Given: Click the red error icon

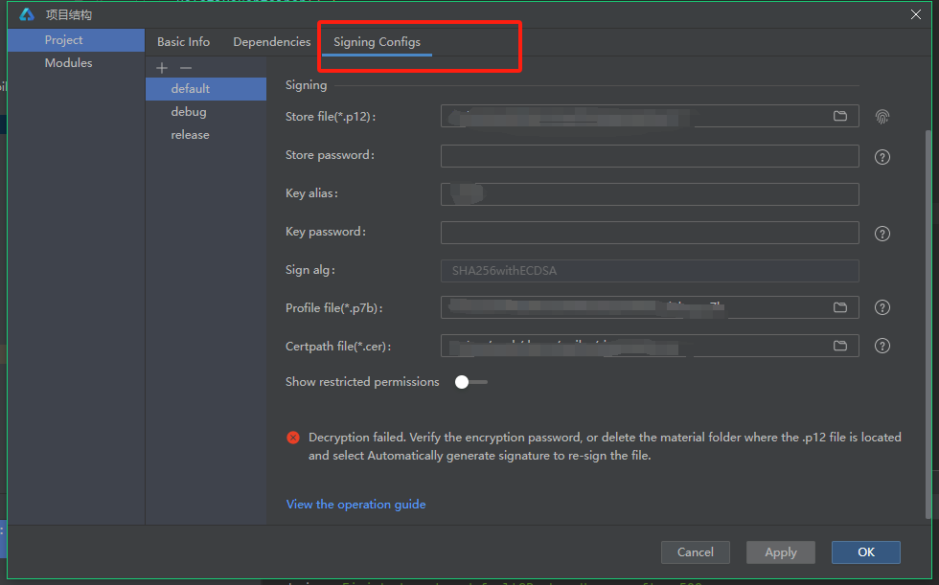Looking at the screenshot, I should [293, 438].
